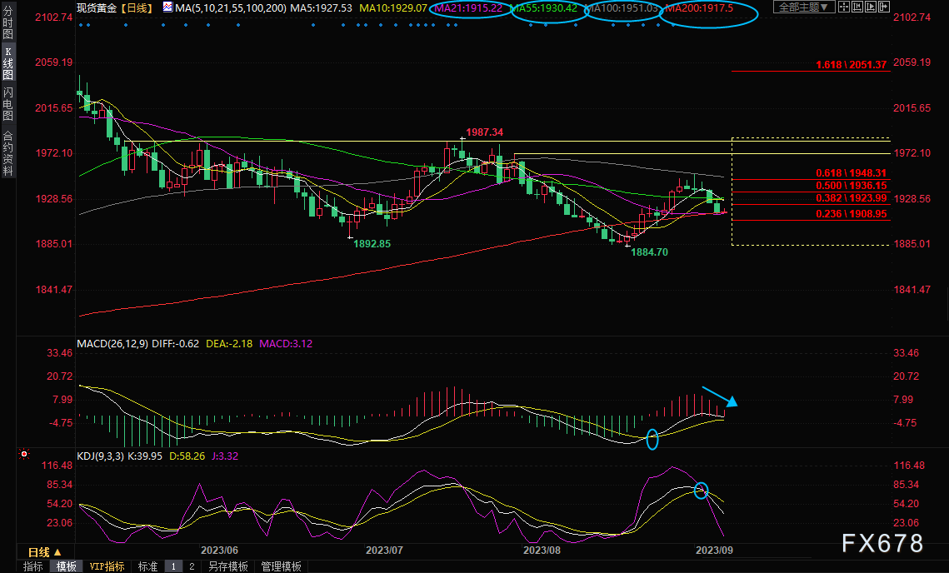
Task: Select template number 2
Action: tap(192, 566)
